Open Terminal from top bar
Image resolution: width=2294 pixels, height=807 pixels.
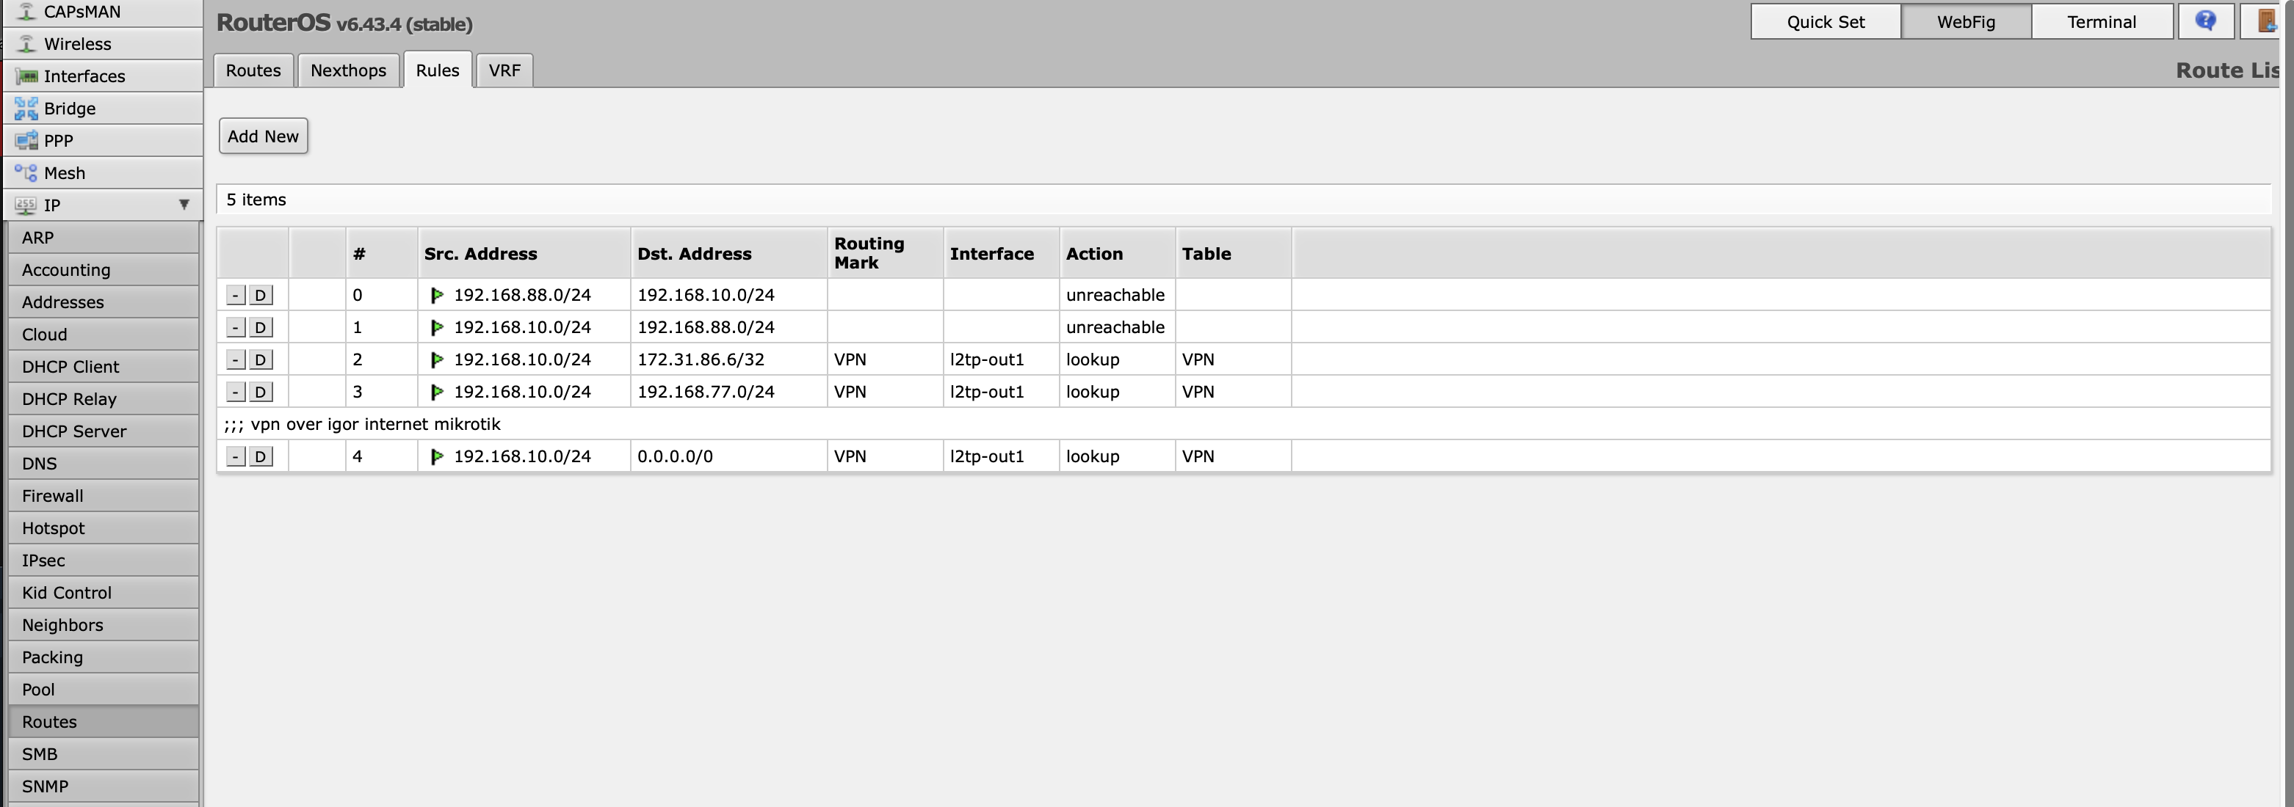tap(2101, 22)
